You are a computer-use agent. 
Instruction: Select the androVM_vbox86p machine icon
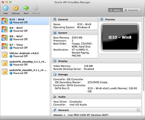pyautogui.click(x=4, y=63)
